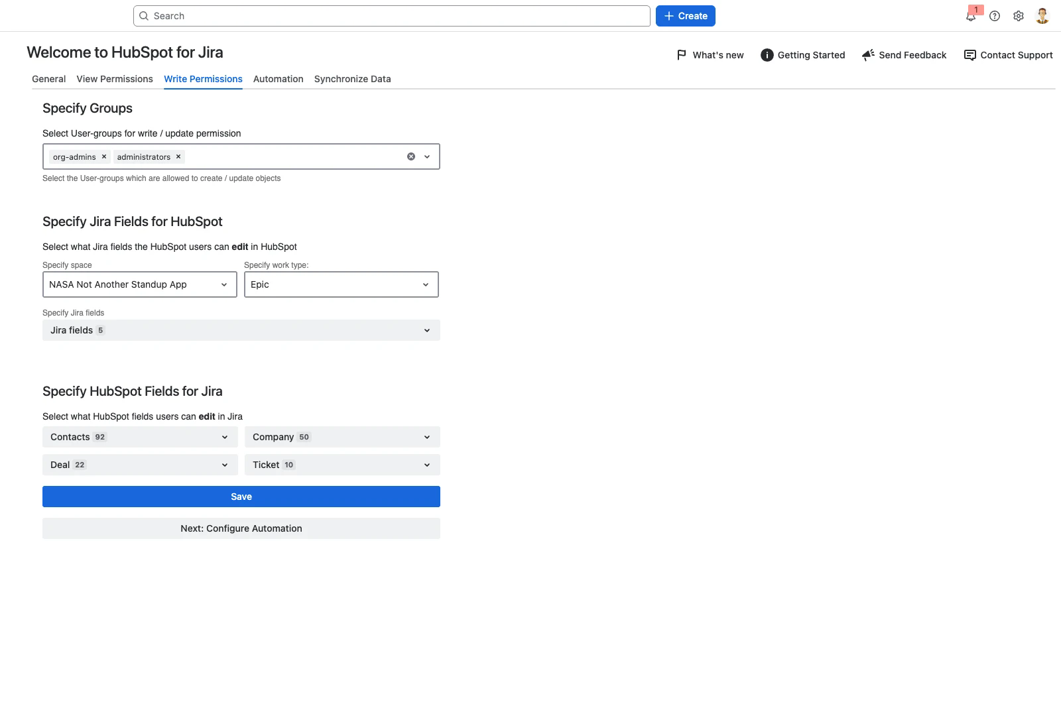Screen dimensions: 1061x716
Task: Click the Send Feedback megaphone icon
Action: 868,55
